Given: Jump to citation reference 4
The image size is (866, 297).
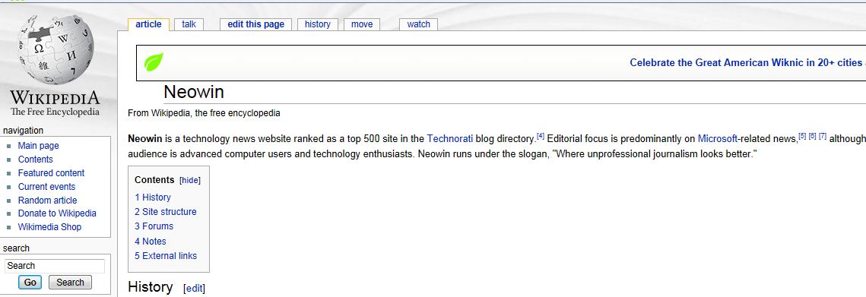Looking at the screenshot, I should [541, 136].
